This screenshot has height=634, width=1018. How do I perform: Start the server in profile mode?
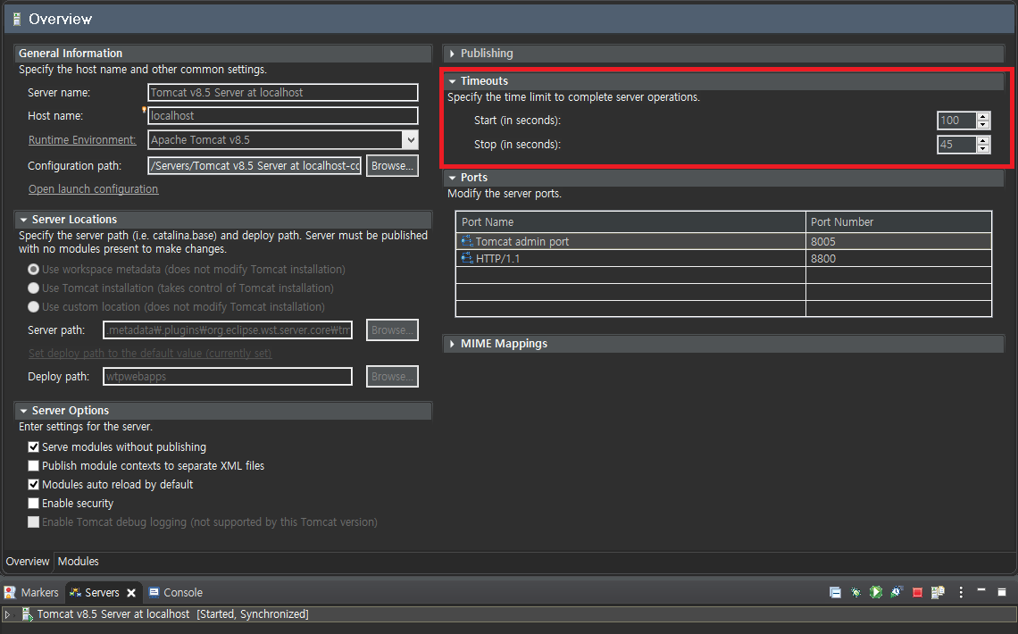point(897,592)
